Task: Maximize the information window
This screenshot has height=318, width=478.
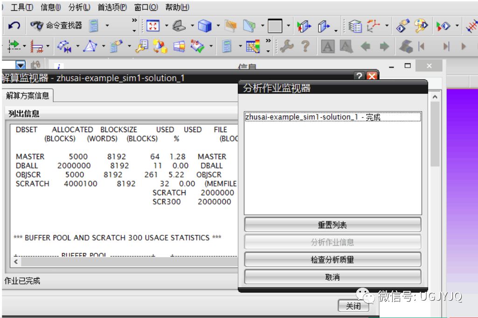Action: [x=408, y=66]
